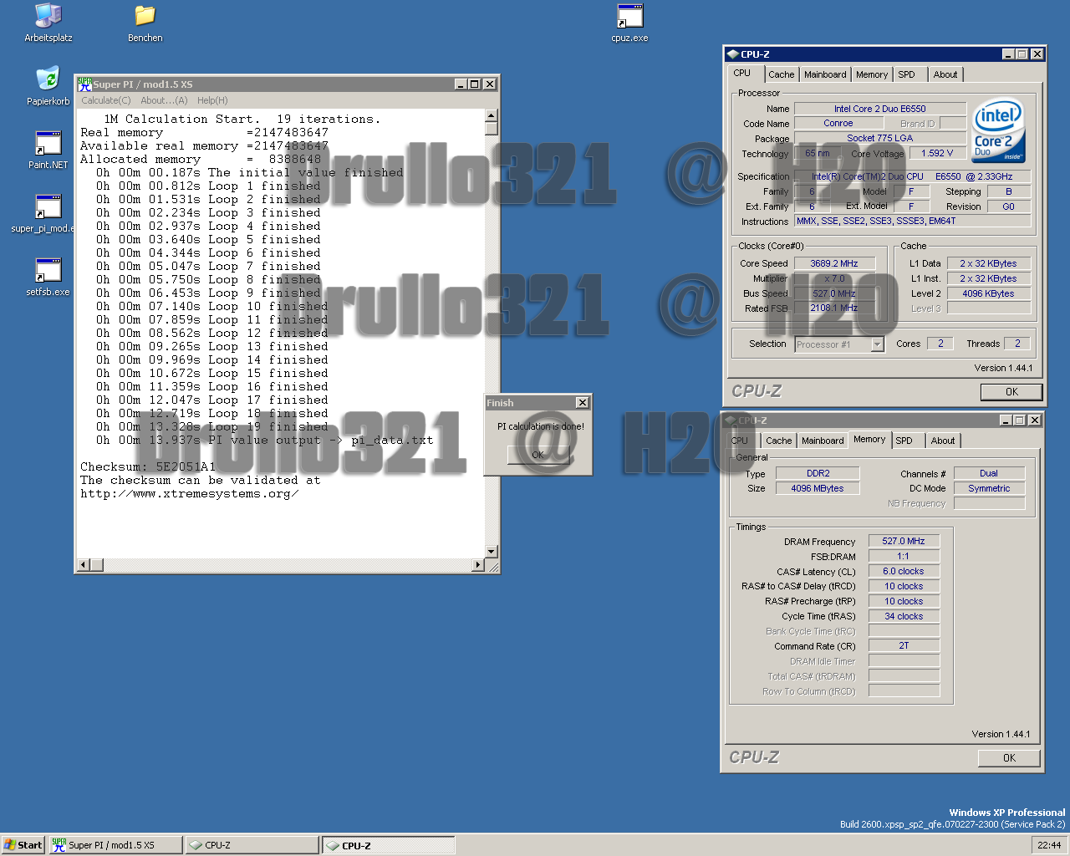Click the http://www.xtremesystems.org/ text line
The width and height of the screenshot is (1070, 856).
[x=189, y=493]
